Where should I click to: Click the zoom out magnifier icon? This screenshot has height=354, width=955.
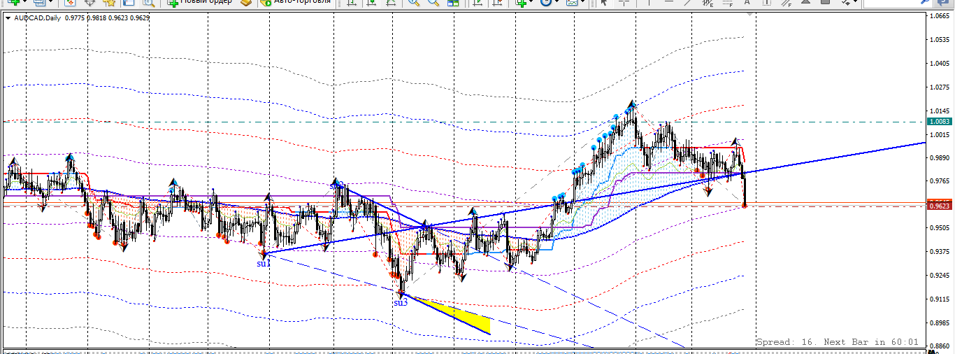point(433,3)
